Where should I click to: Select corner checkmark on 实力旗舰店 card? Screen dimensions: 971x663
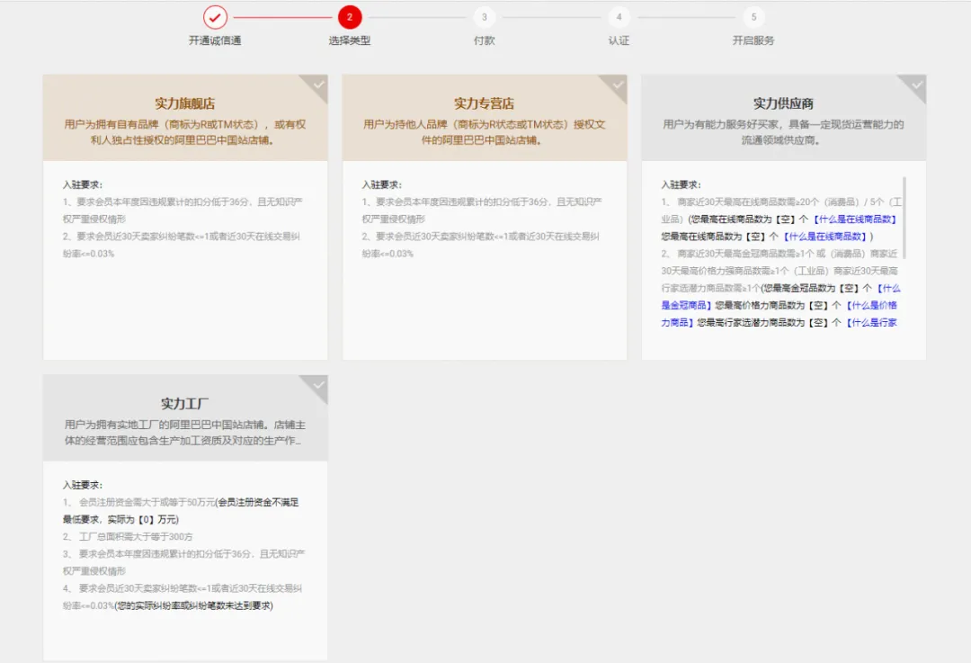point(317,85)
